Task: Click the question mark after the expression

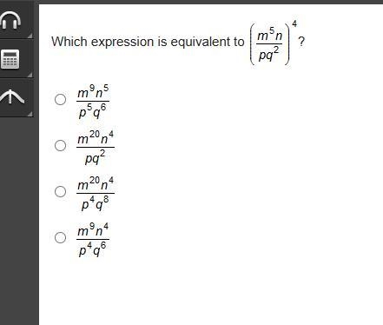Action: click(x=301, y=43)
